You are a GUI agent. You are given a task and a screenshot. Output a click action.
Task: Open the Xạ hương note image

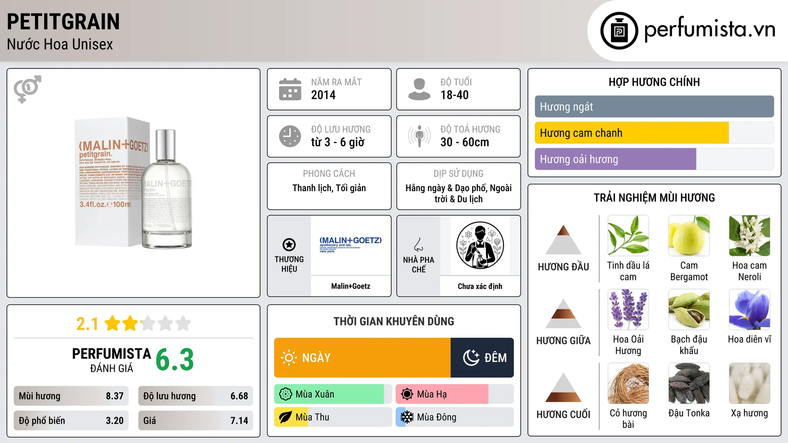(750, 383)
